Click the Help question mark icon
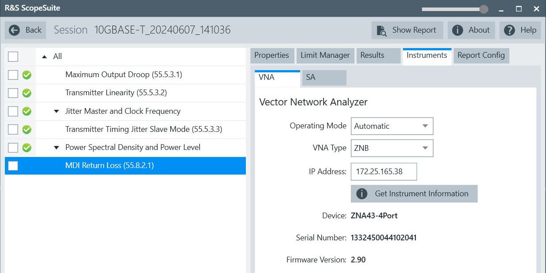The height and width of the screenshot is (273, 546). click(510, 30)
